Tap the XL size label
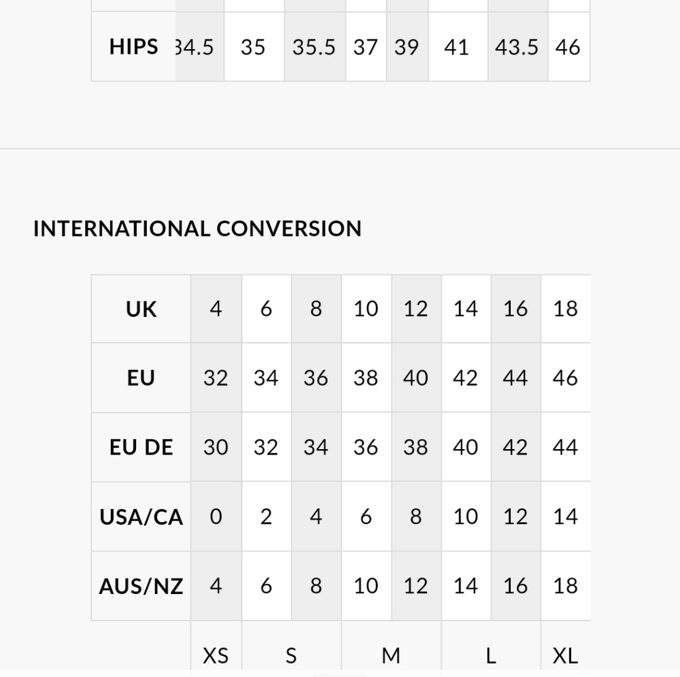This screenshot has width=680, height=677. pos(565,655)
